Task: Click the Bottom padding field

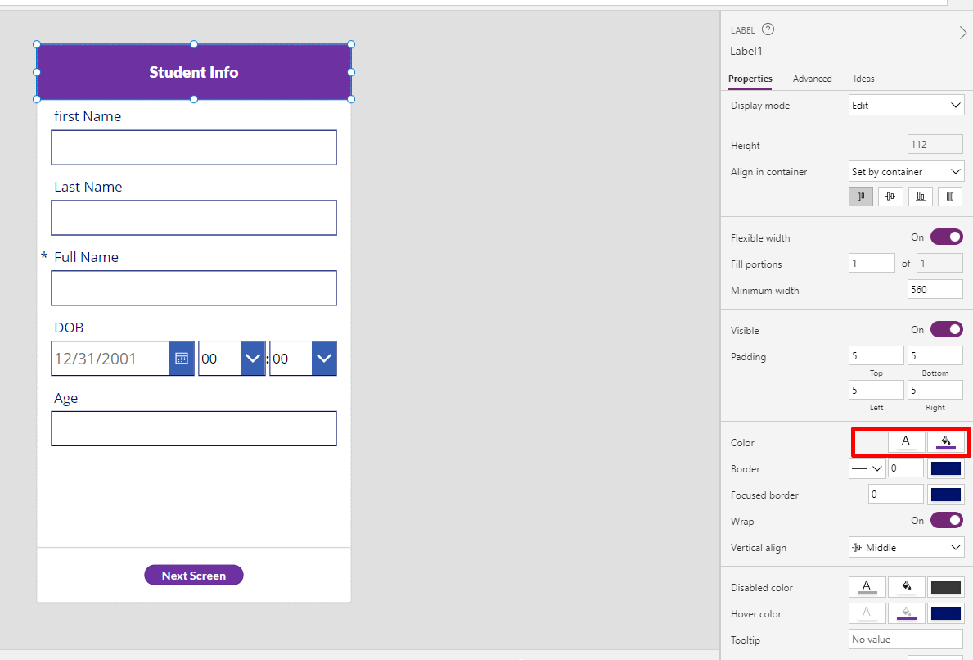Action: coord(935,355)
